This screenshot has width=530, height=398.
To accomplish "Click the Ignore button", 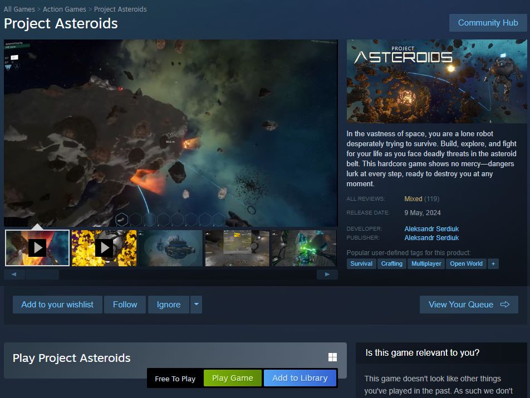I will [x=169, y=305].
